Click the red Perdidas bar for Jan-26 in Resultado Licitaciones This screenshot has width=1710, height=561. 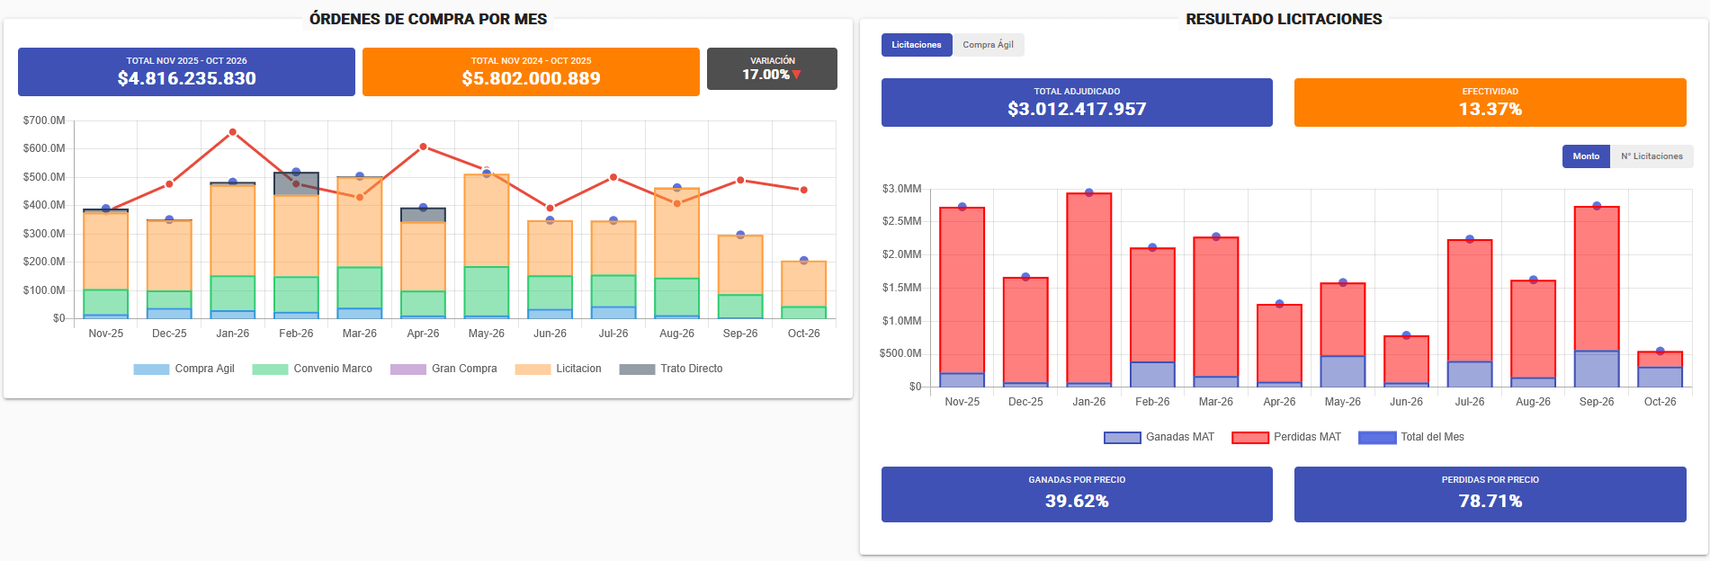pyautogui.click(x=1089, y=289)
